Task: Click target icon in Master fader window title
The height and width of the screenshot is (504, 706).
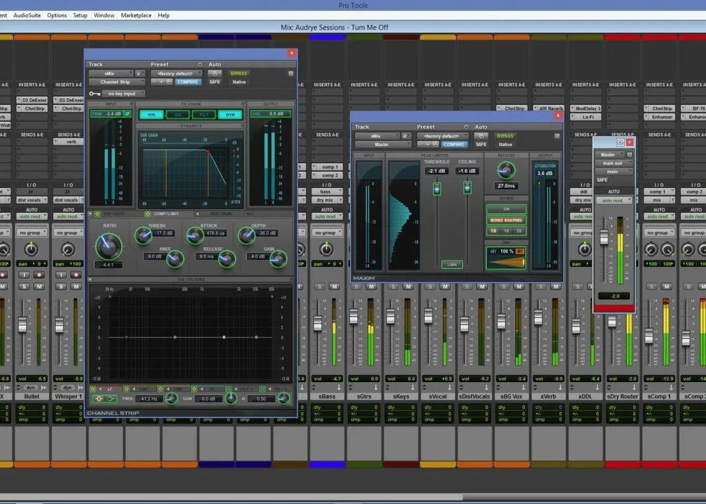Action: tap(620, 142)
